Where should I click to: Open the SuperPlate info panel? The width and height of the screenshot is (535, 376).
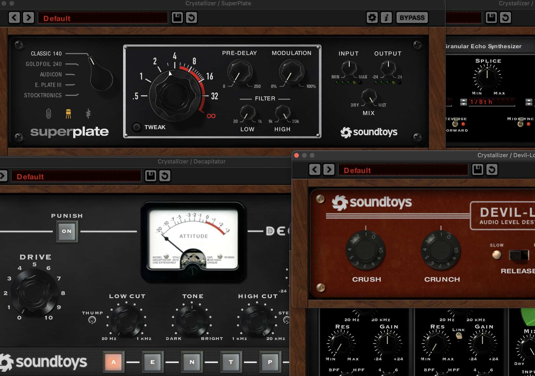387,18
